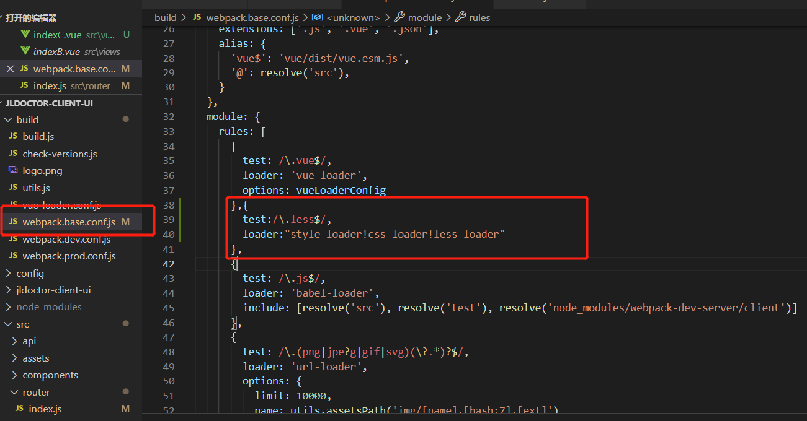Collapse the JLDOCTOR-CLIENT-UI explorer section

click(x=5, y=103)
